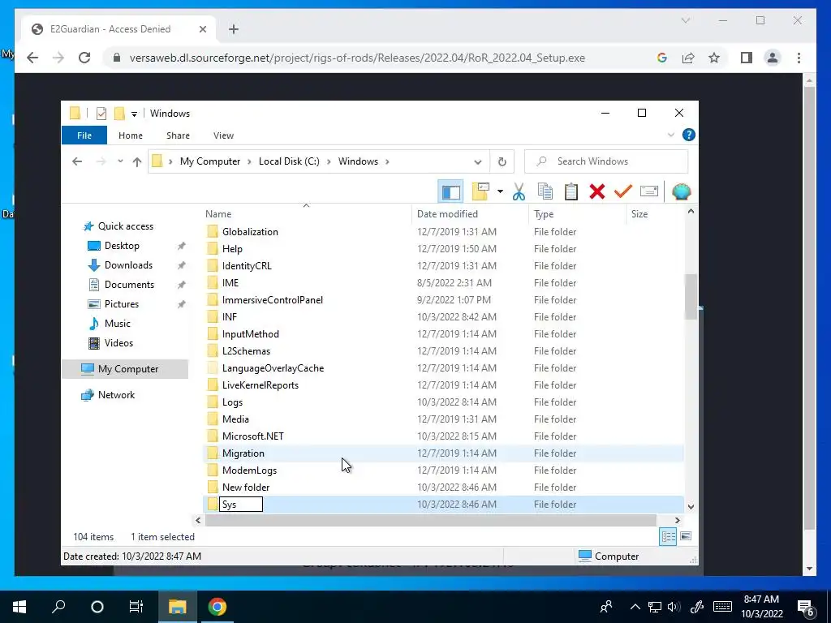The image size is (831, 623).
Task: Click the folder rename text box containing Sys
Action: 241,504
